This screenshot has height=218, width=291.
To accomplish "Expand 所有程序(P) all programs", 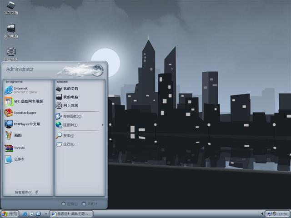I will (x=26, y=193).
